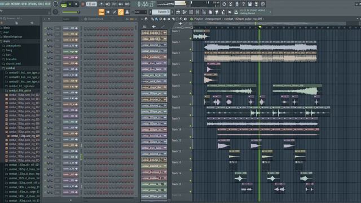
Task: Open the plugin picker icon with plug
Action: [x=217, y=12]
